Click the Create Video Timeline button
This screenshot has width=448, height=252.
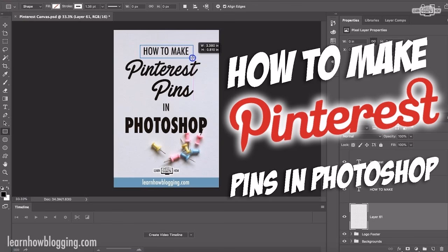tap(165, 234)
